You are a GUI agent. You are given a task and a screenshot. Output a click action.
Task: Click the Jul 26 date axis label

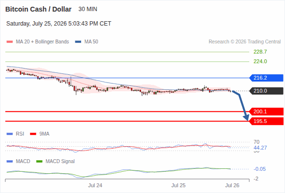(232, 185)
